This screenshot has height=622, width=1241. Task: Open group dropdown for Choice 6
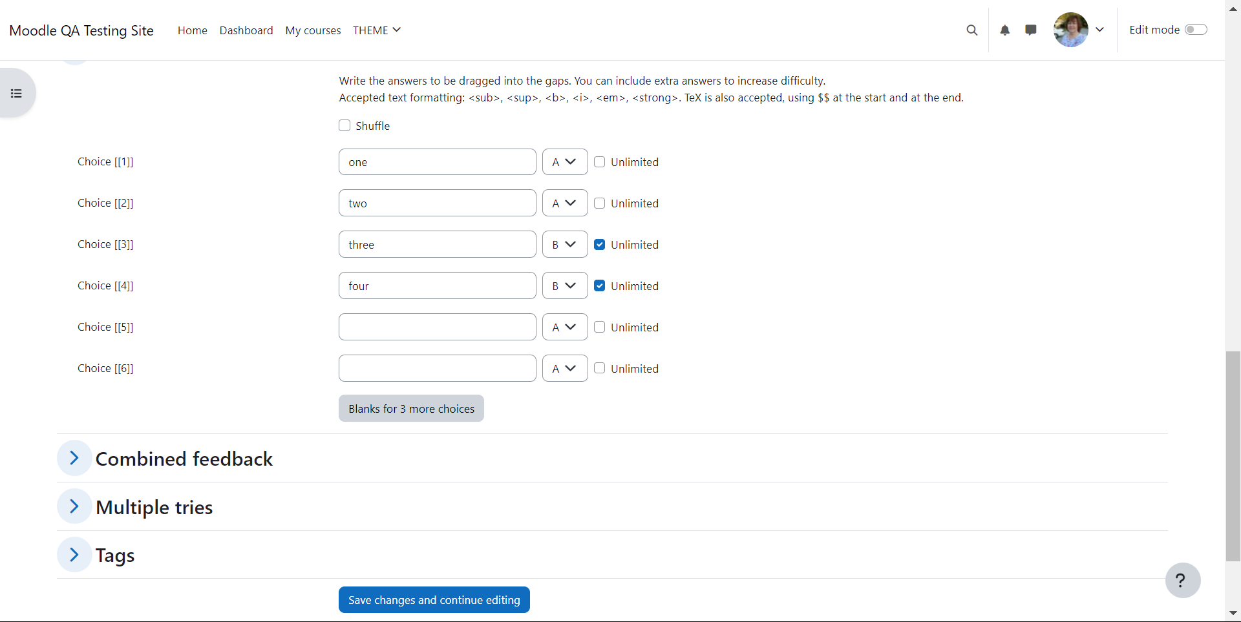point(565,368)
